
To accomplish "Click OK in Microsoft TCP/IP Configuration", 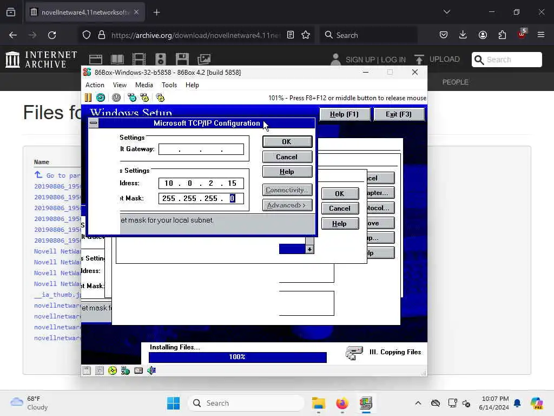I will click(x=287, y=141).
